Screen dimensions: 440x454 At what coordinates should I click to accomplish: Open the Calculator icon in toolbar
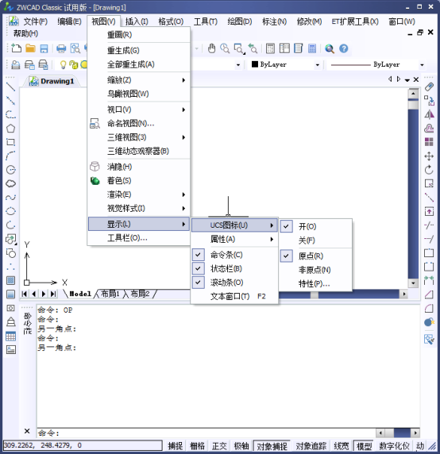click(312, 48)
